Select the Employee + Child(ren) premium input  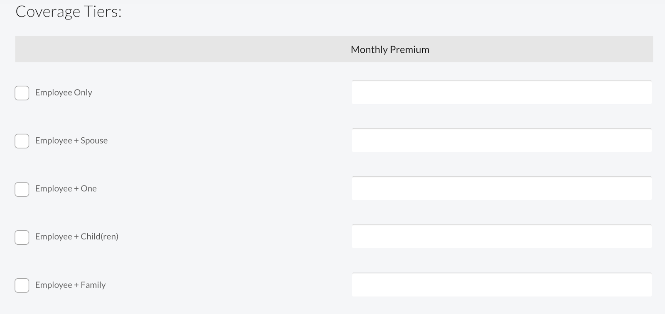502,237
